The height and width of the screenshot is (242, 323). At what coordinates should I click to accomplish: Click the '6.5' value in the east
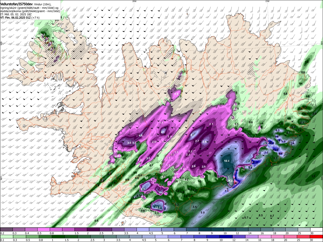click(x=278, y=130)
